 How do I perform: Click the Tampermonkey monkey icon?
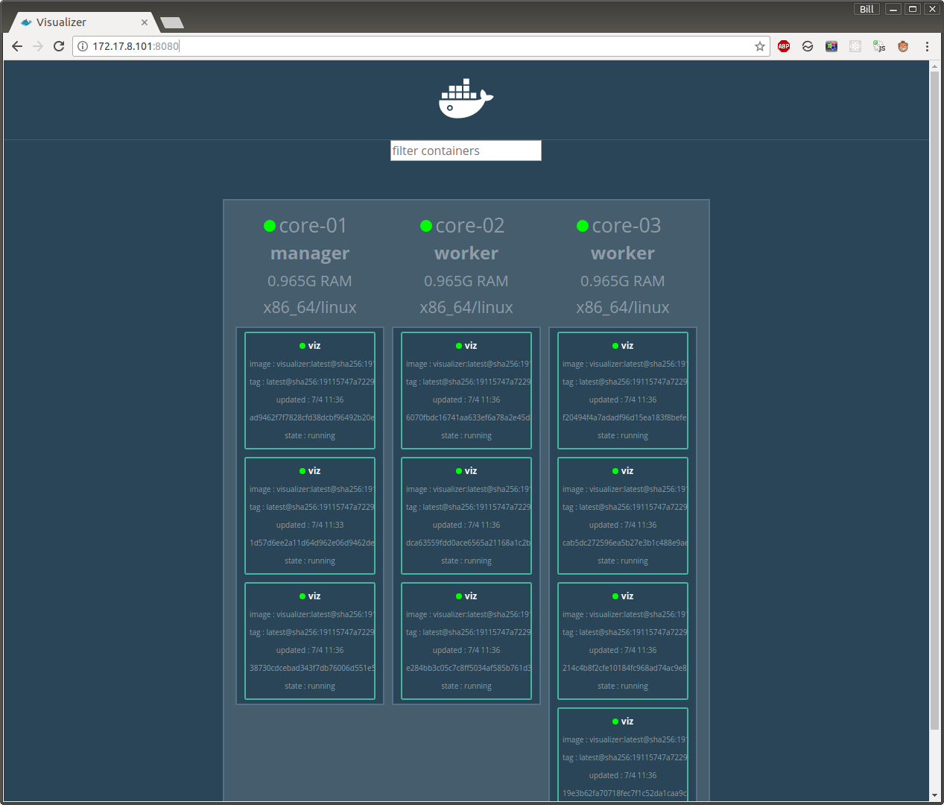click(x=902, y=45)
